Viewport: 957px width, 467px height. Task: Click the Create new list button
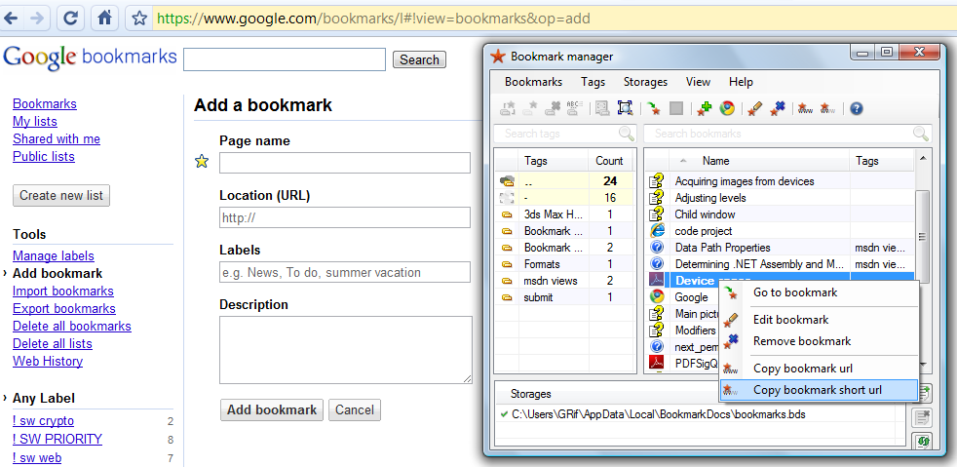click(61, 195)
